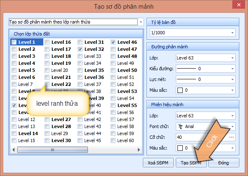Check the Level 1 checkbox
The width and height of the screenshot is (248, 176).
coord(14,42)
